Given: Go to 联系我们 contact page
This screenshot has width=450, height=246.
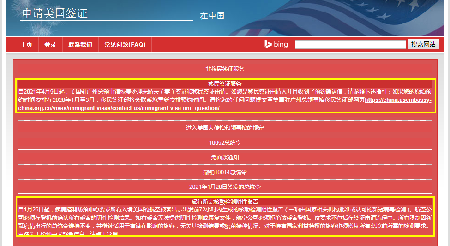Looking at the screenshot, I should coord(80,44).
